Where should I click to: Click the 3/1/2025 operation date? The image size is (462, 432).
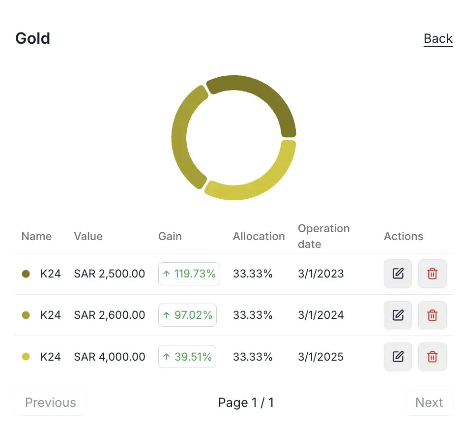tap(320, 357)
